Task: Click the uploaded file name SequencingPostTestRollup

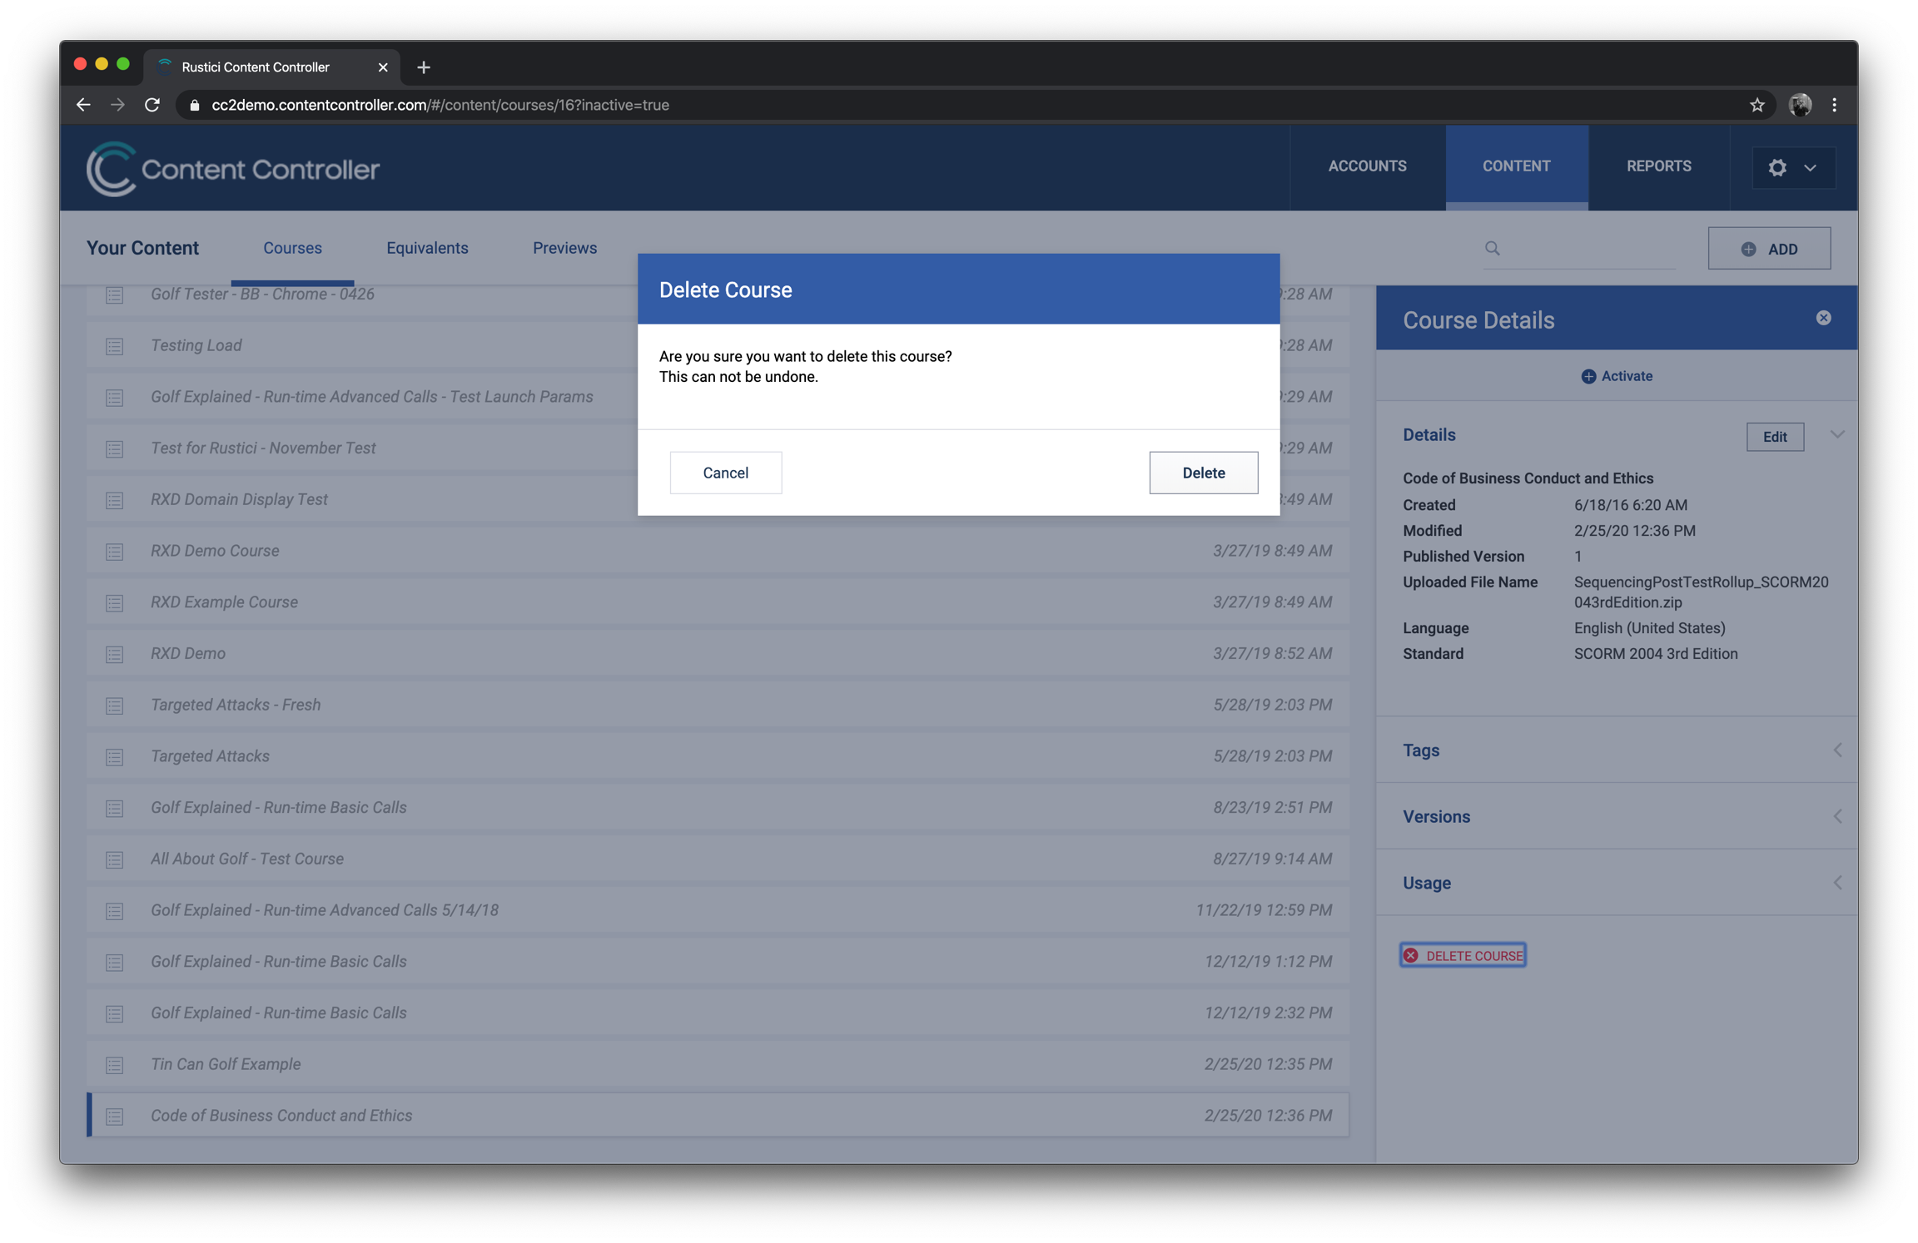Action: coord(1701,592)
